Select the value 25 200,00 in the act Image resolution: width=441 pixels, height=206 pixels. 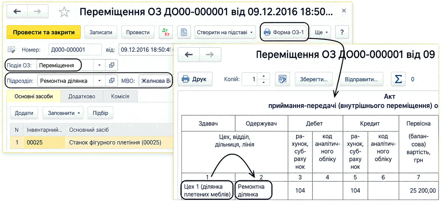tap(422, 191)
